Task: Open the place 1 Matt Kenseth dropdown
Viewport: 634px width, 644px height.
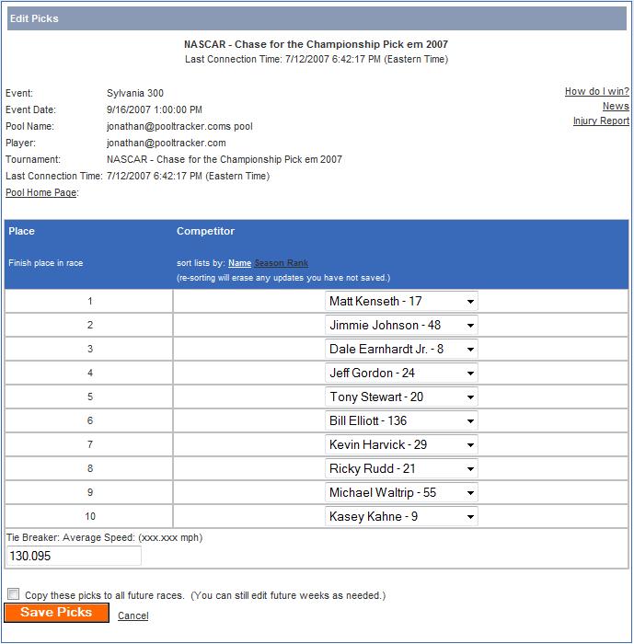Action: [x=401, y=301]
